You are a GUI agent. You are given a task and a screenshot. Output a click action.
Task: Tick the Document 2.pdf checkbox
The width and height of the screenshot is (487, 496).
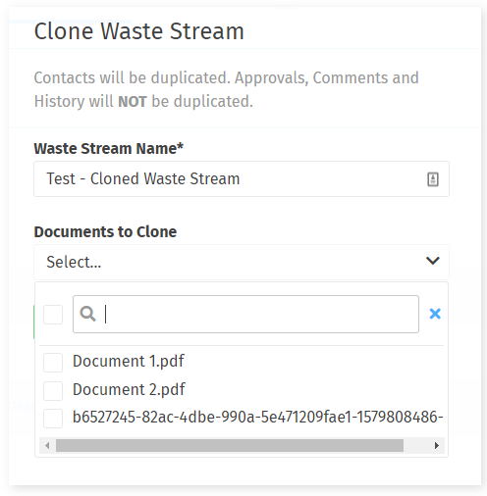(53, 390)
